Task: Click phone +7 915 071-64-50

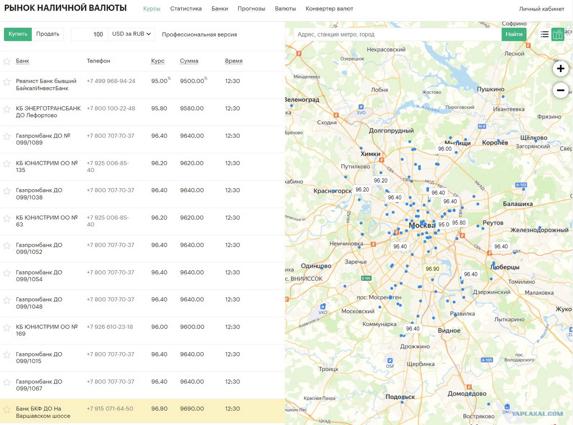Action: tap(110, 409)
